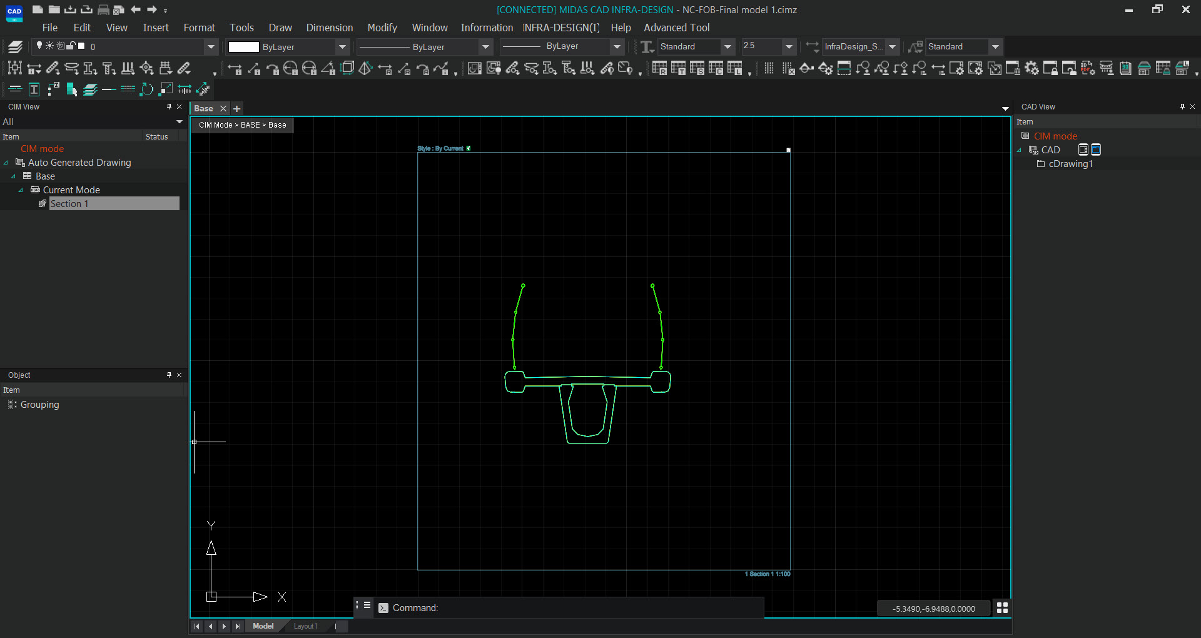
Task: Open the command line menu icon
Action: tap(367, 605)
